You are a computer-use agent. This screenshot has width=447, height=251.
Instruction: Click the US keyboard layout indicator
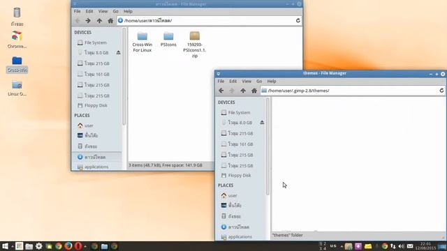tap(333, 246)
